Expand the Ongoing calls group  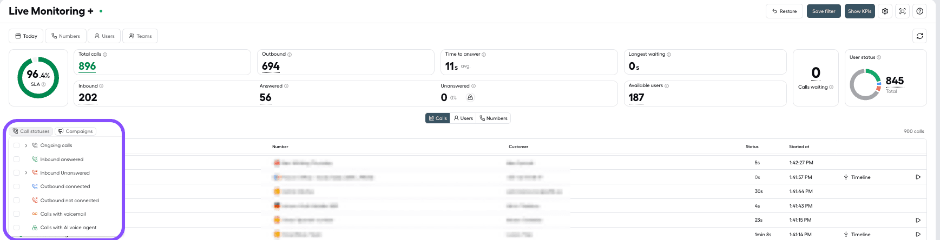tap(26, 145)
